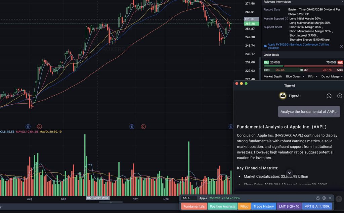Expand the Fifth depth level dropdown

[313, 76]
